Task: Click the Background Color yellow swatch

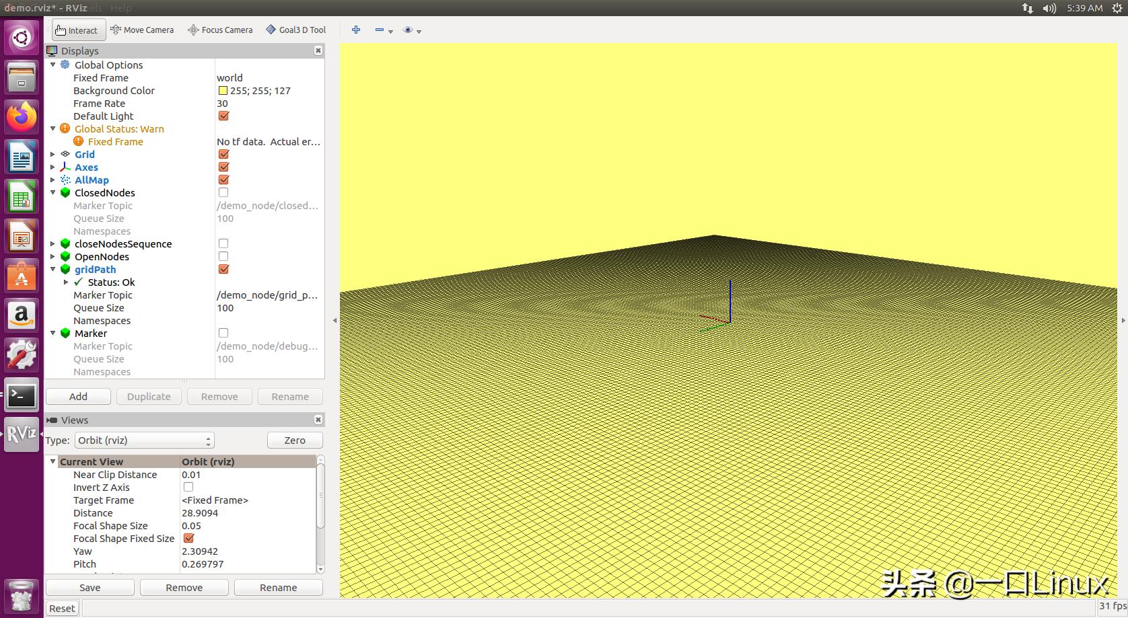Action: click(223, 91)
